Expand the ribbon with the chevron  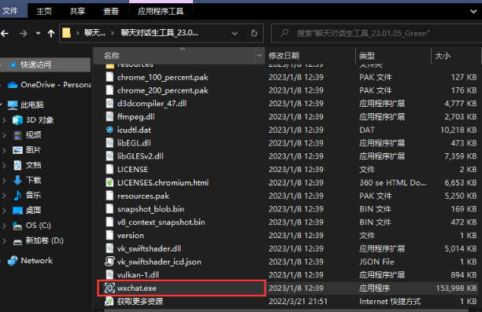(x=473, y=12)
